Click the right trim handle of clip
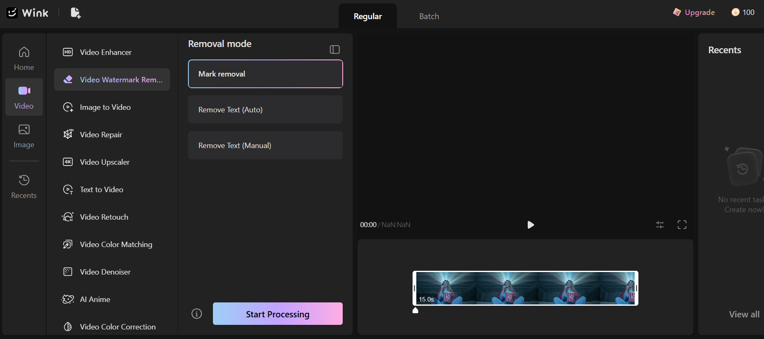The image size is (764, 339). tap(636, 288)
